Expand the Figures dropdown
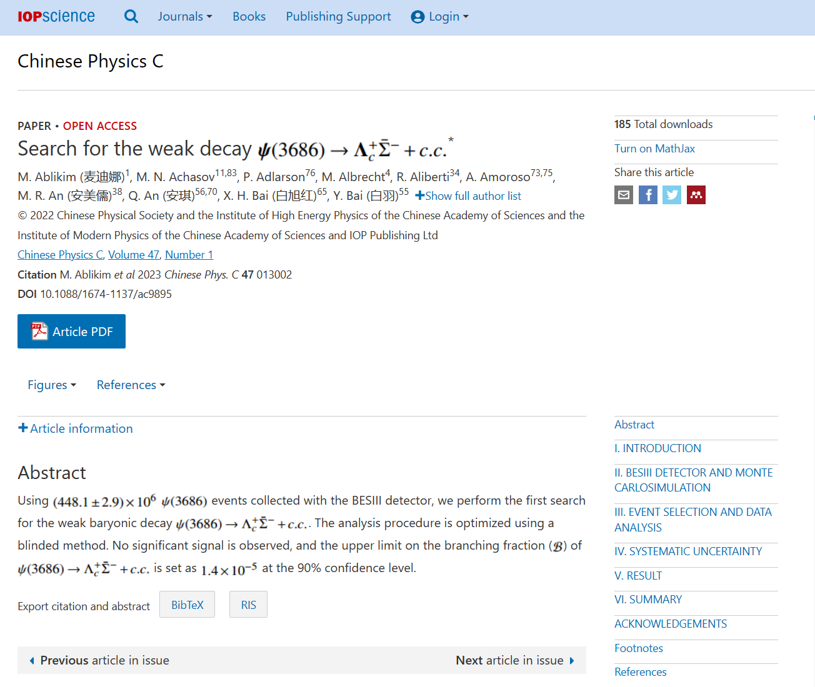Viewport: 815px width, 687px height. tap(52, 385)
